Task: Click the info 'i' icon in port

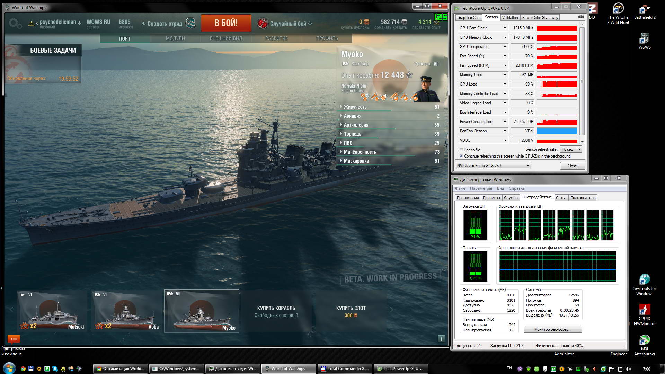Action: pyautogui.click(x=441, y=339)
